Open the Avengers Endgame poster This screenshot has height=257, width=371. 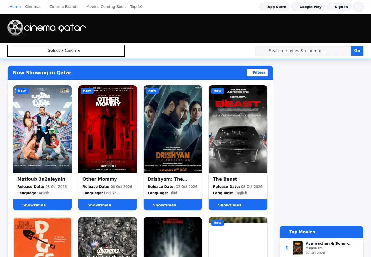107,237
